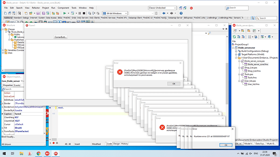
Task: Navigate back with the blue left arrow
Action: pyautogui.click(x=164, y=13)
